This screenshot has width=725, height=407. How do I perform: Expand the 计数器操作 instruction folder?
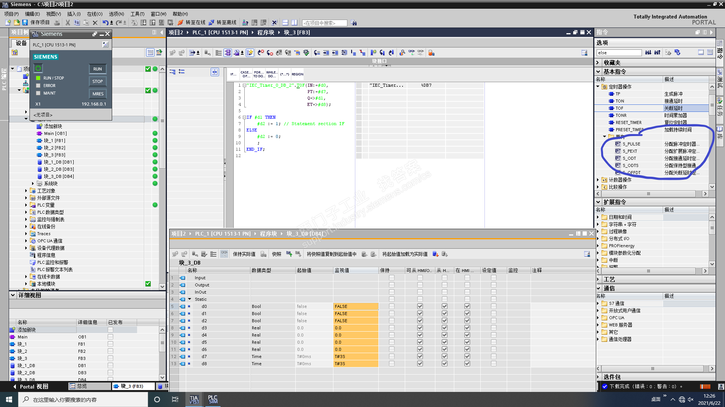click(x=598, y=180)
